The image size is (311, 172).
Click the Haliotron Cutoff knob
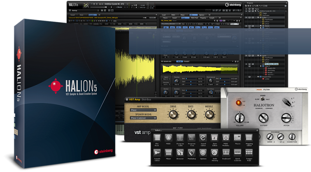click(264, 118)
